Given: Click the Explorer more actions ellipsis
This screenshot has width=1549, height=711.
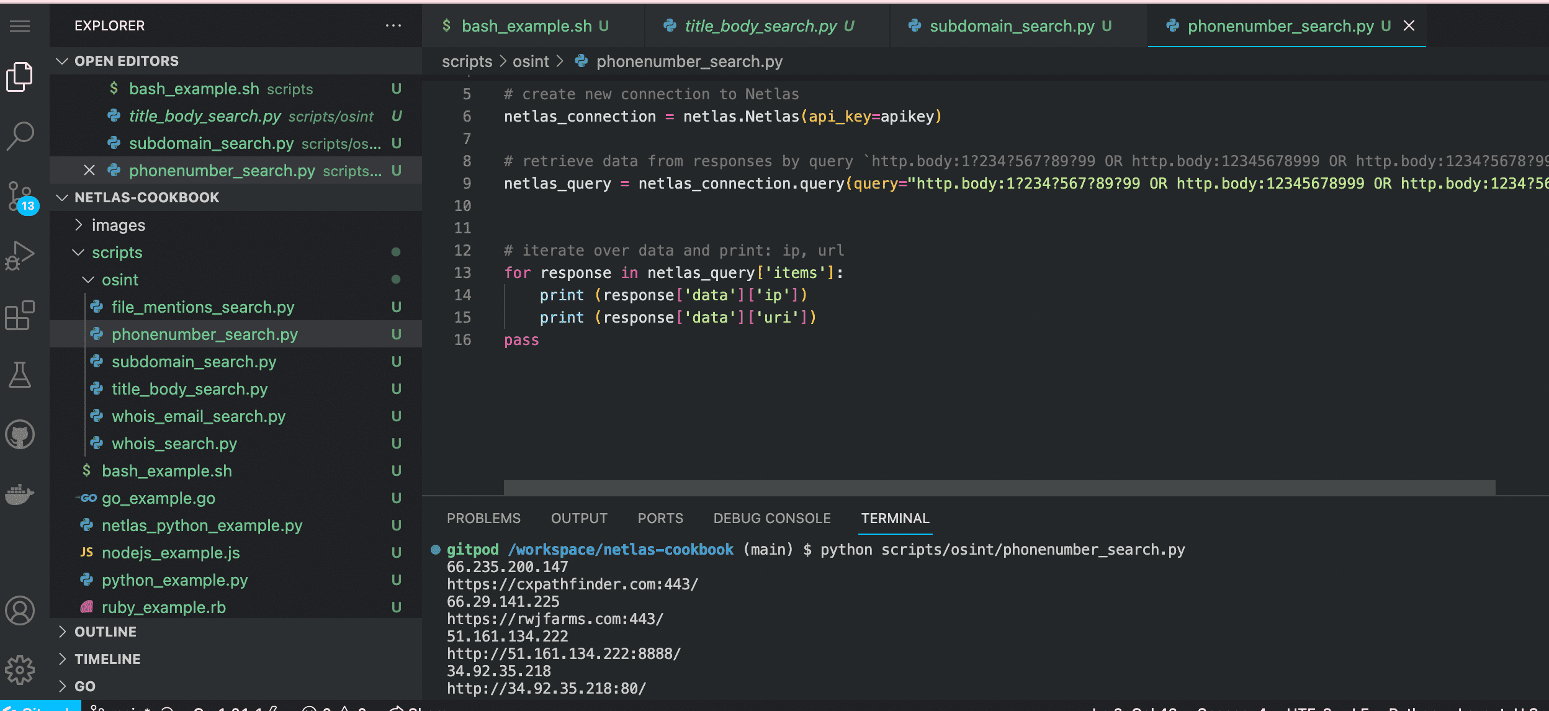Looking at the screenshot, I should [393, 25].
